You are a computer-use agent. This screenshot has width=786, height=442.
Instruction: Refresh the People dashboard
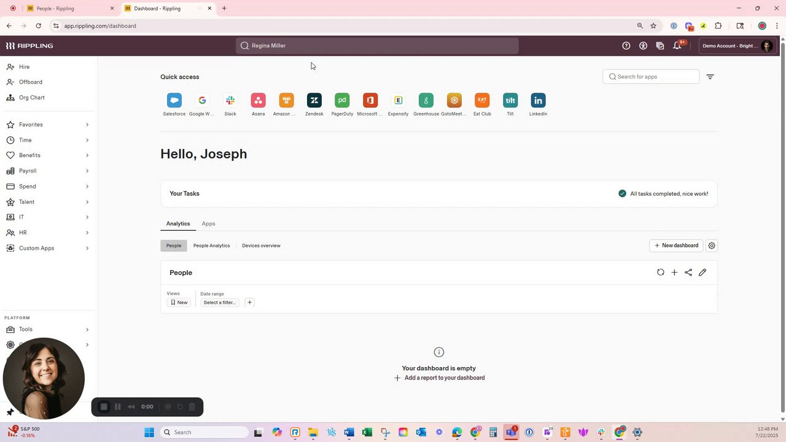click(661, 273)
